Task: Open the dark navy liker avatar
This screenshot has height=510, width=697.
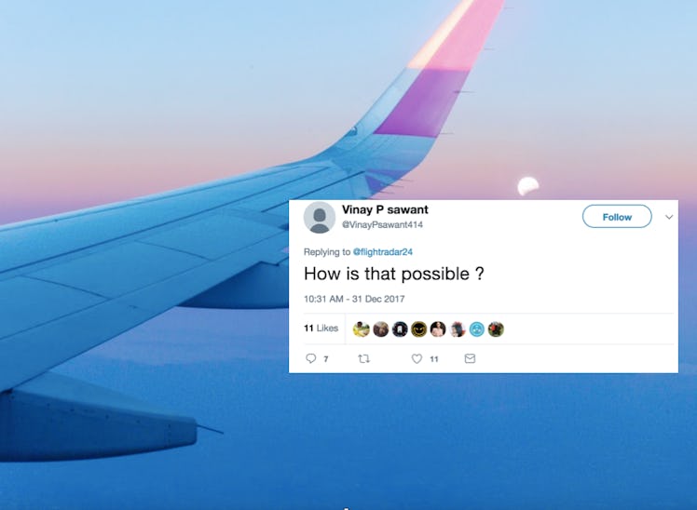Action: point(400,329)
